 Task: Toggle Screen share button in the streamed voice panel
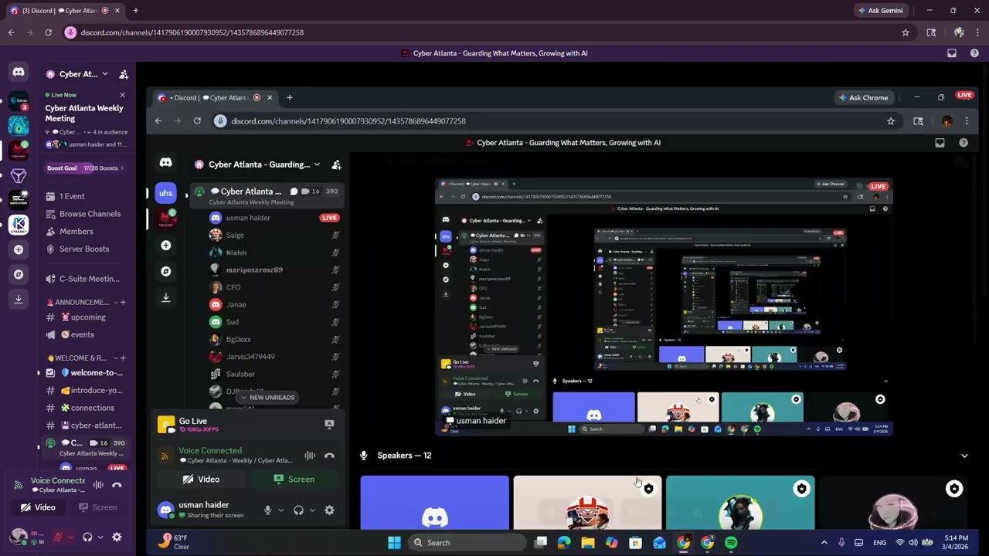click(x=294, y=480)
